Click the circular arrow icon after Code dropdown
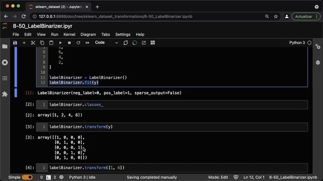 (126, 43)
